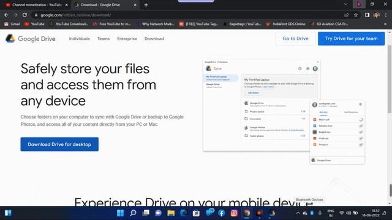
Task: Launch Microsoft Edge from taskbar
Action: 184,213
